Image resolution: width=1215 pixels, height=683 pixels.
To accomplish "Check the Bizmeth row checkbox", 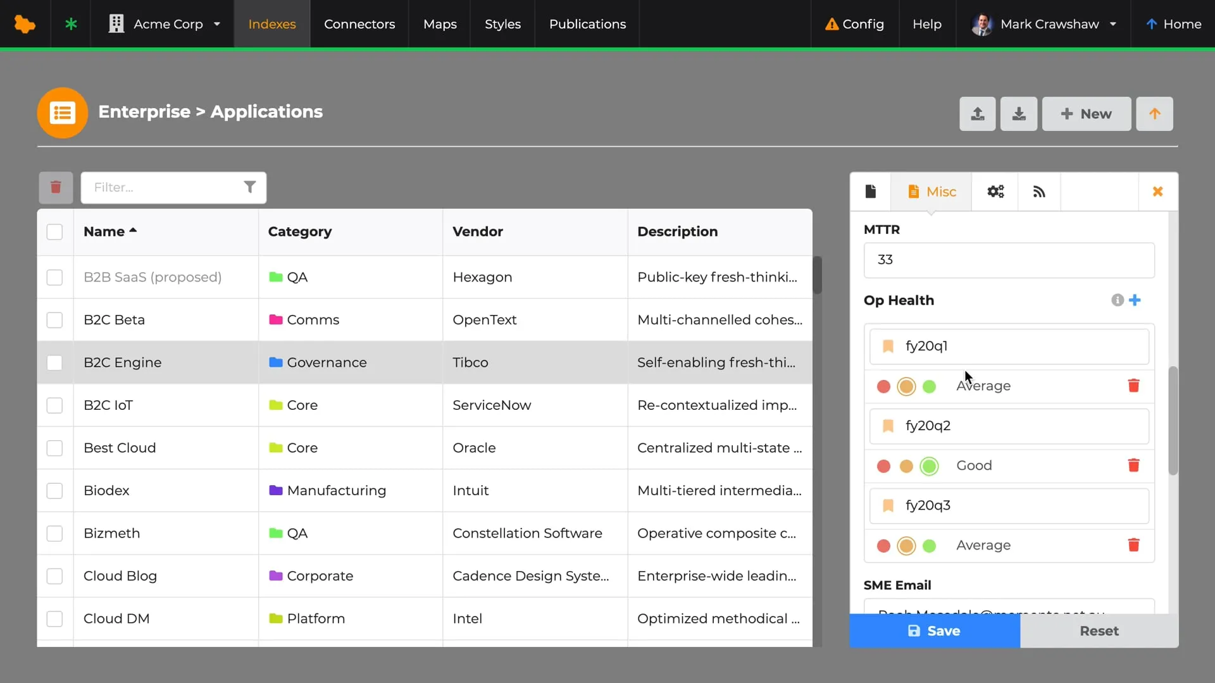I will [54, 534].
